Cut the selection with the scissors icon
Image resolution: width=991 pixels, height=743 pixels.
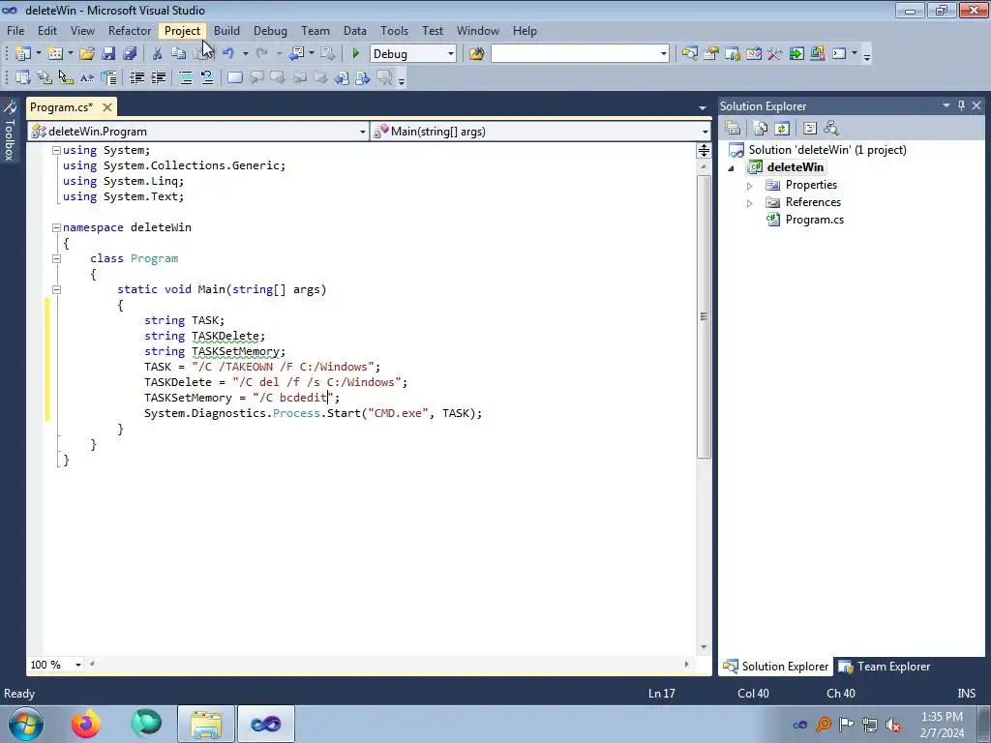(x=158, y=54)
